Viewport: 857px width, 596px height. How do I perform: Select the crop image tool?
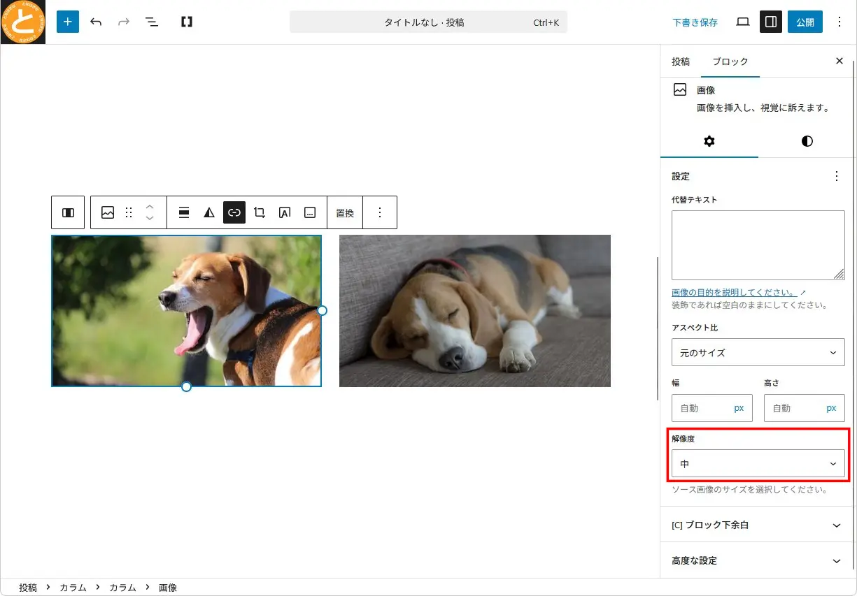[x=260, y=212]
